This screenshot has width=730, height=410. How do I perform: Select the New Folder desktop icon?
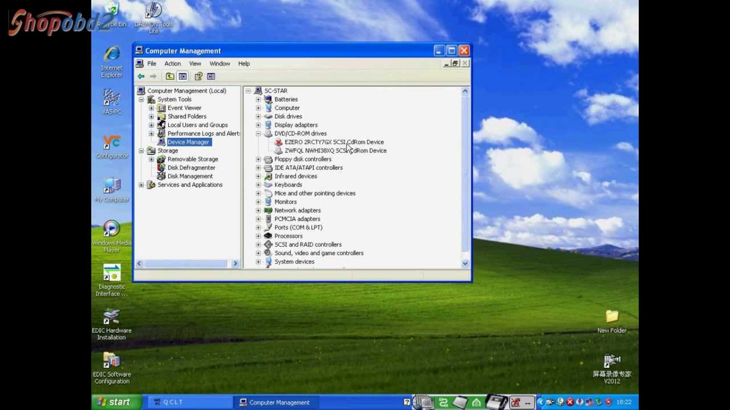point(612,321)
